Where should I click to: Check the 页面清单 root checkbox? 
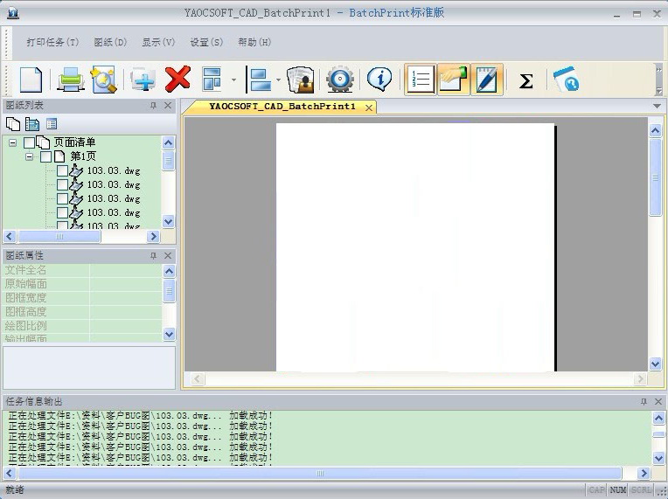pos(30,142)
